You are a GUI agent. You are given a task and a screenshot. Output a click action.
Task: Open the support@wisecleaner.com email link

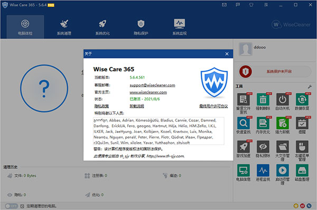(x=153, y=85)
